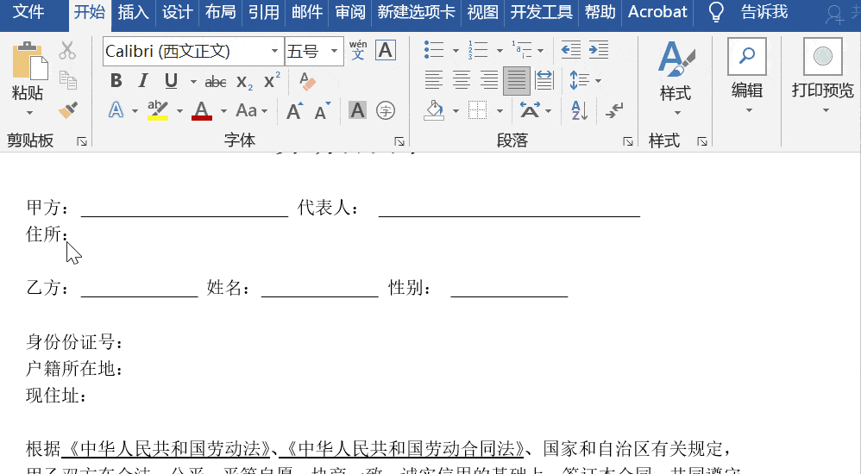The image size is (861, 474).
Task: Open Editing group menu
Action: pos(747,76)
